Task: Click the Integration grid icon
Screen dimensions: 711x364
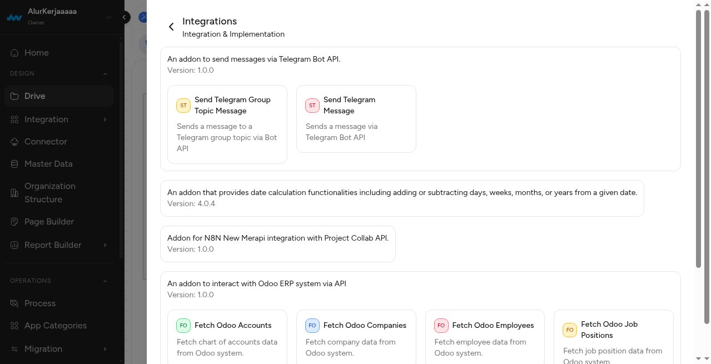Action: [14, 119]
